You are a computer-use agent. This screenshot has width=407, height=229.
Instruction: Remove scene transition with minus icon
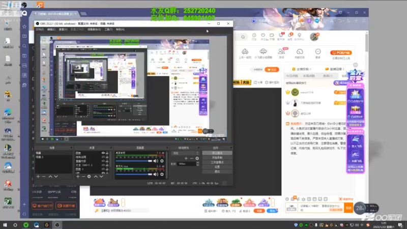pyautogui.click(x=192, y=158)
